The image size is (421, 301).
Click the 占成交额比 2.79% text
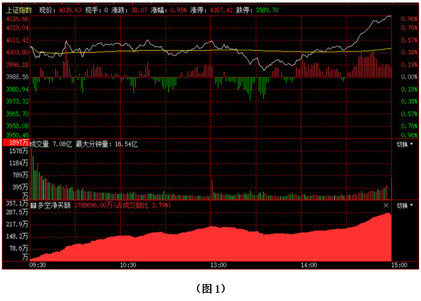(x=143, y=205)
